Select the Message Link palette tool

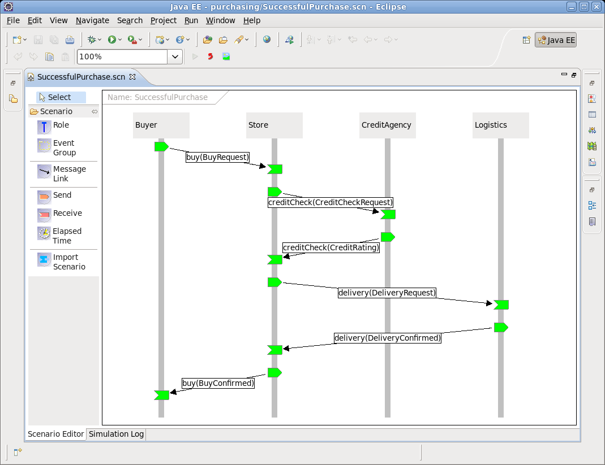63,173
